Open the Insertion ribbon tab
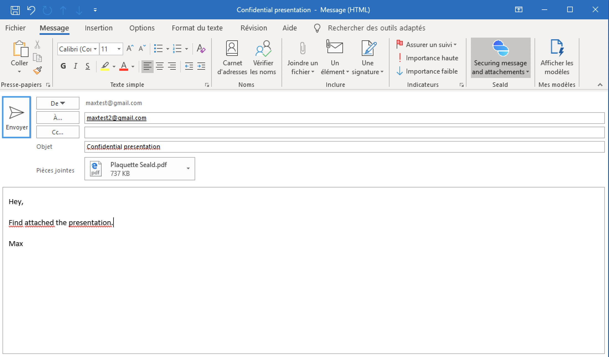This screenshot has height=357, width=609. (x=98, y=28)
